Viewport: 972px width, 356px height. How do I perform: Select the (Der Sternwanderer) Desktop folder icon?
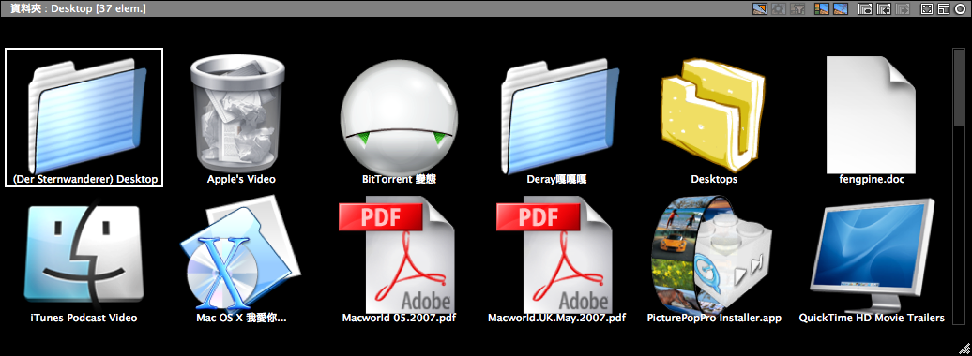point(87,116)
